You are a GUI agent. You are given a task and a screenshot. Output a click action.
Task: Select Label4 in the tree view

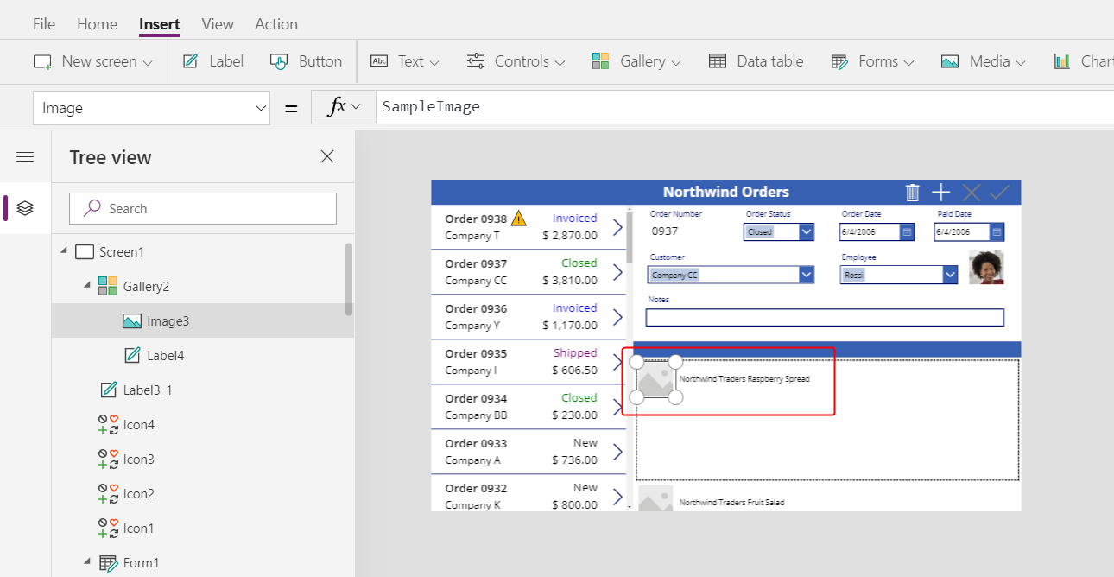[165, 355]
